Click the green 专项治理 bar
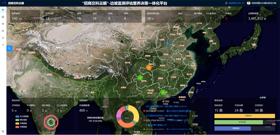This screenshot has height=135, width=280. (x=238, y=122)
